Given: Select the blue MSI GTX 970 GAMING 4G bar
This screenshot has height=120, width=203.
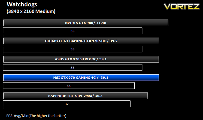Looking at the screenshot, I should pos(81,78).
